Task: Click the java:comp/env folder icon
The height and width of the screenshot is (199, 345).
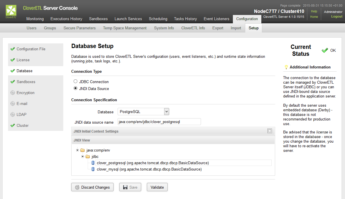Action: click(83, 150)
